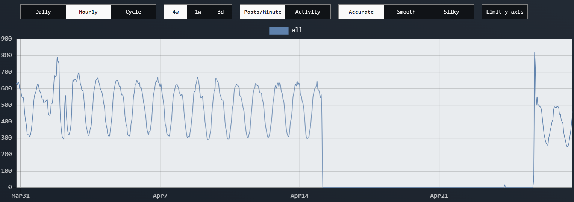Click the 600 y-axis label

[x=6, y=88]
